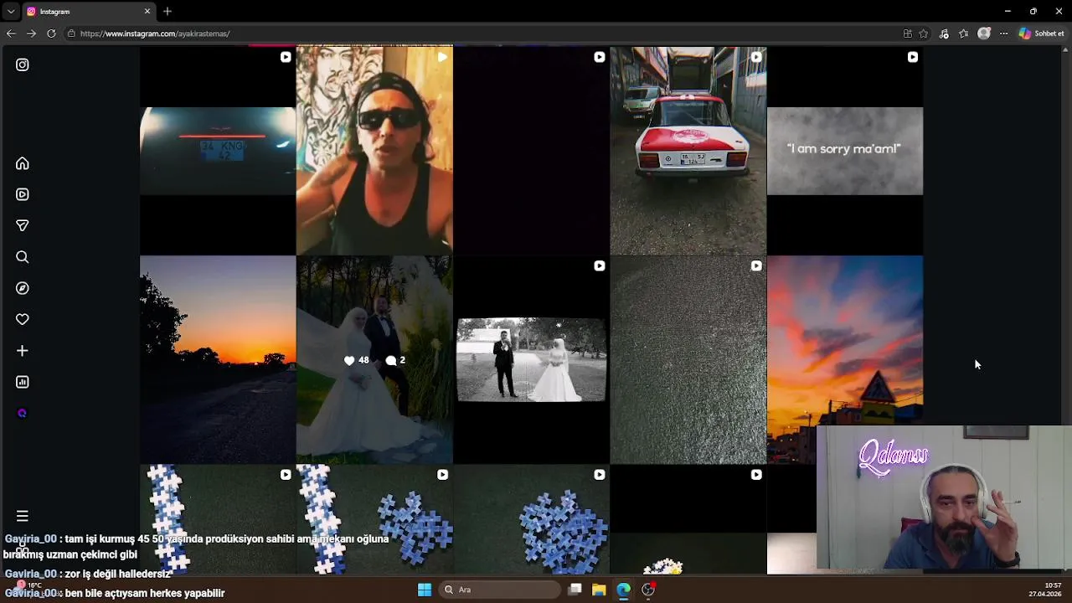Expand the tab list dropdown arrow
The width and height of the screenshot is (1072, 603).
pyautogui.click(x=11, y=12)
